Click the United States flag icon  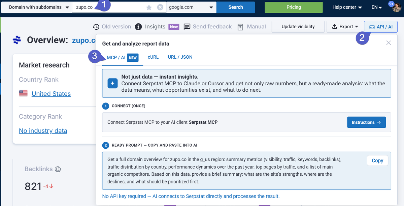(23, 94)
